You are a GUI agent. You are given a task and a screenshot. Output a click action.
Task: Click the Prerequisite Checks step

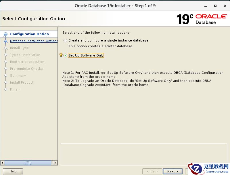point(26,69)
